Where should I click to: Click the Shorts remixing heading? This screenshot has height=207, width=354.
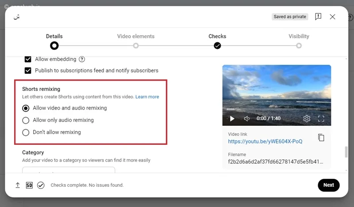(41, 89)
